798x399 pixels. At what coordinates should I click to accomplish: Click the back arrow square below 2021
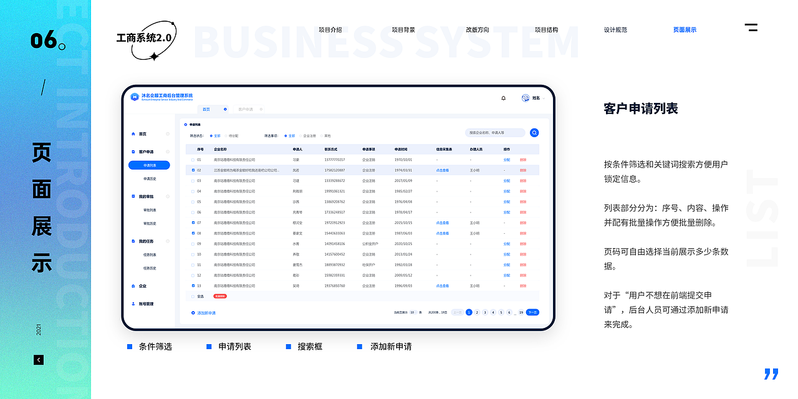(x=39, y=360)
